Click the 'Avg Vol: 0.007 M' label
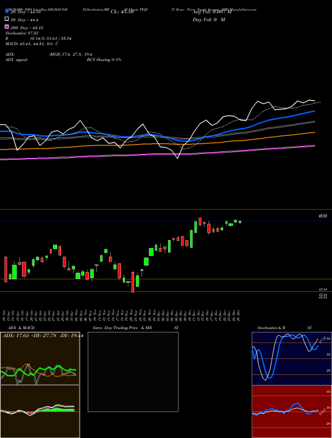Image resolution: width=332 pixels, height=438 pixels. pyautogui.click(x=212, y=12)
